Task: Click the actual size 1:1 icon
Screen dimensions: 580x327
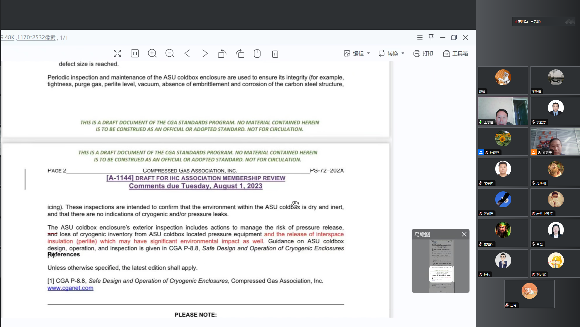Action: point(135,53)
